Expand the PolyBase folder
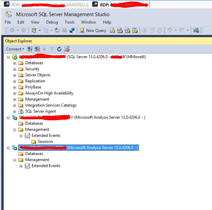 pyautogui.click(x=15, y=88)
